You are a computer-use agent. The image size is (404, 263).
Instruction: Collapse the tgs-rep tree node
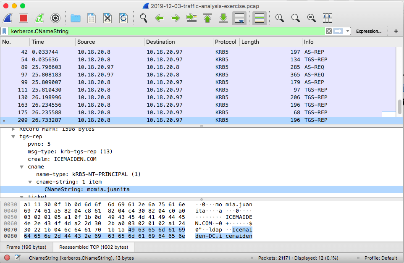pyautogui.click(x=13, y=137)
